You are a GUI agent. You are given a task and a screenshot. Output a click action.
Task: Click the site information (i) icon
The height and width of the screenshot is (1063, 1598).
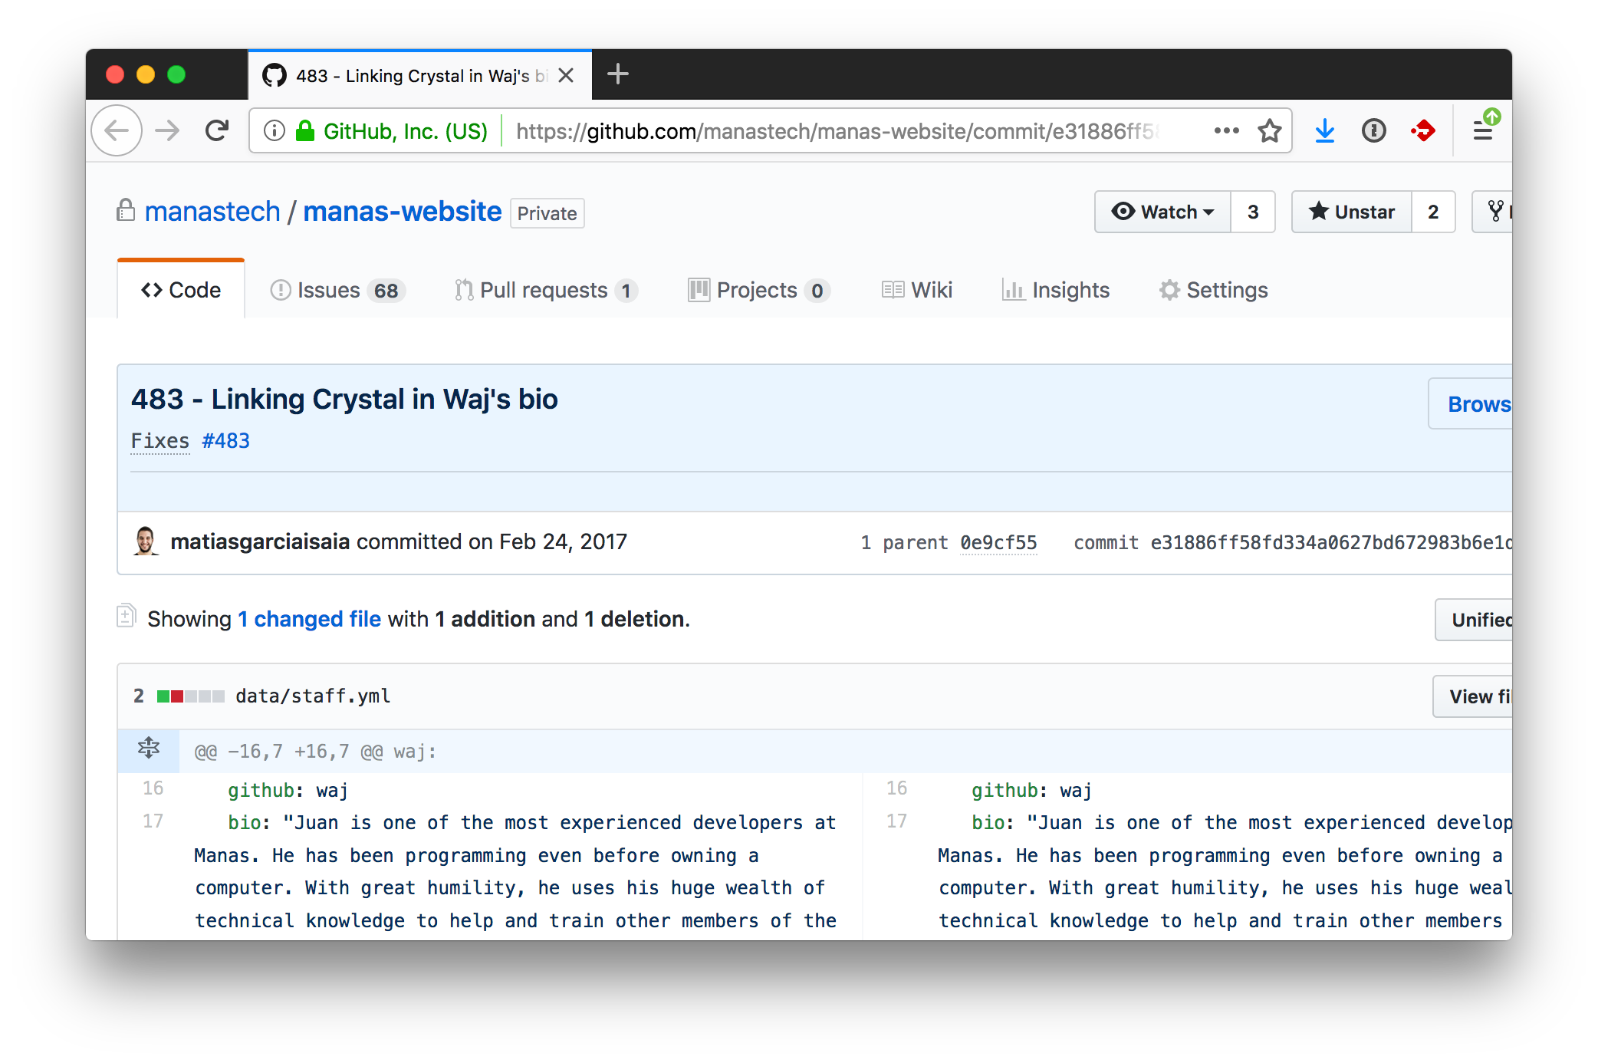[275, 131]
